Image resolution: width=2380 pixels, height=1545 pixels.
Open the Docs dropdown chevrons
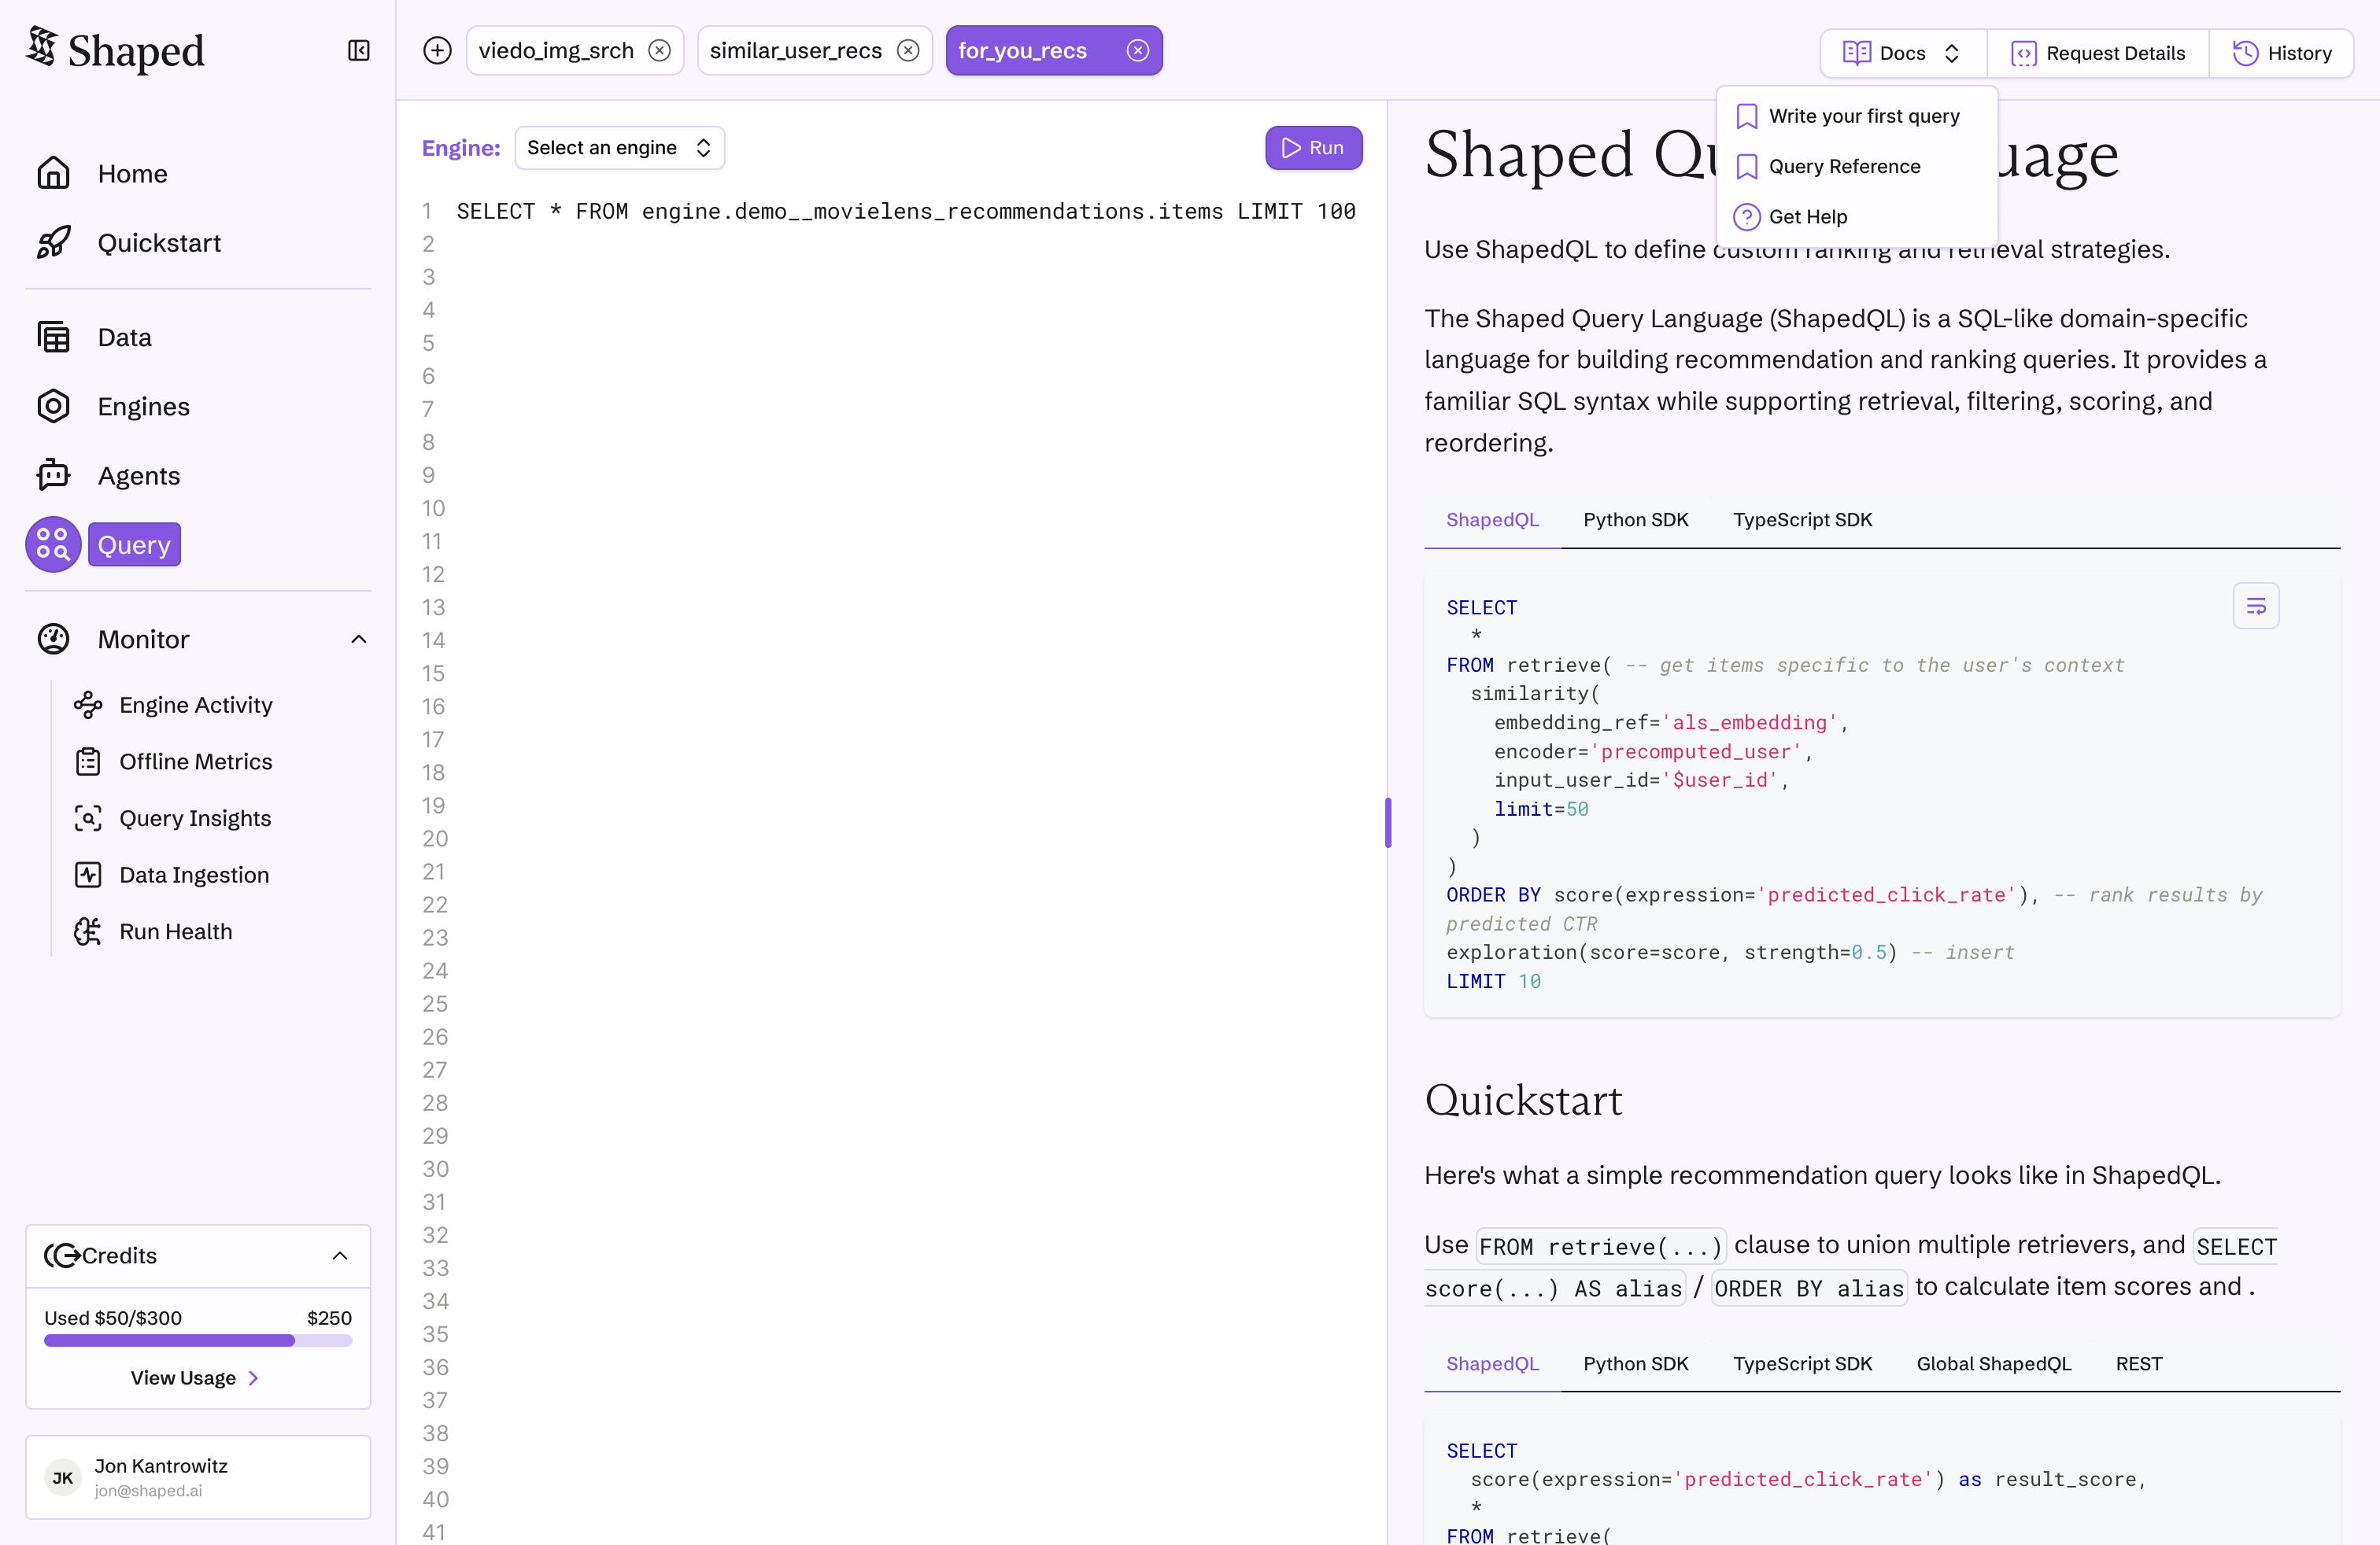1952,53
